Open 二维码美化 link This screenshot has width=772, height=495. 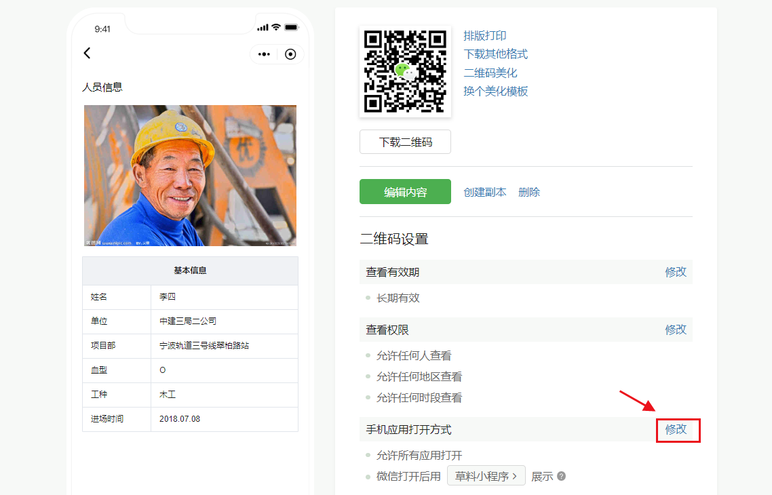[490, 73]
